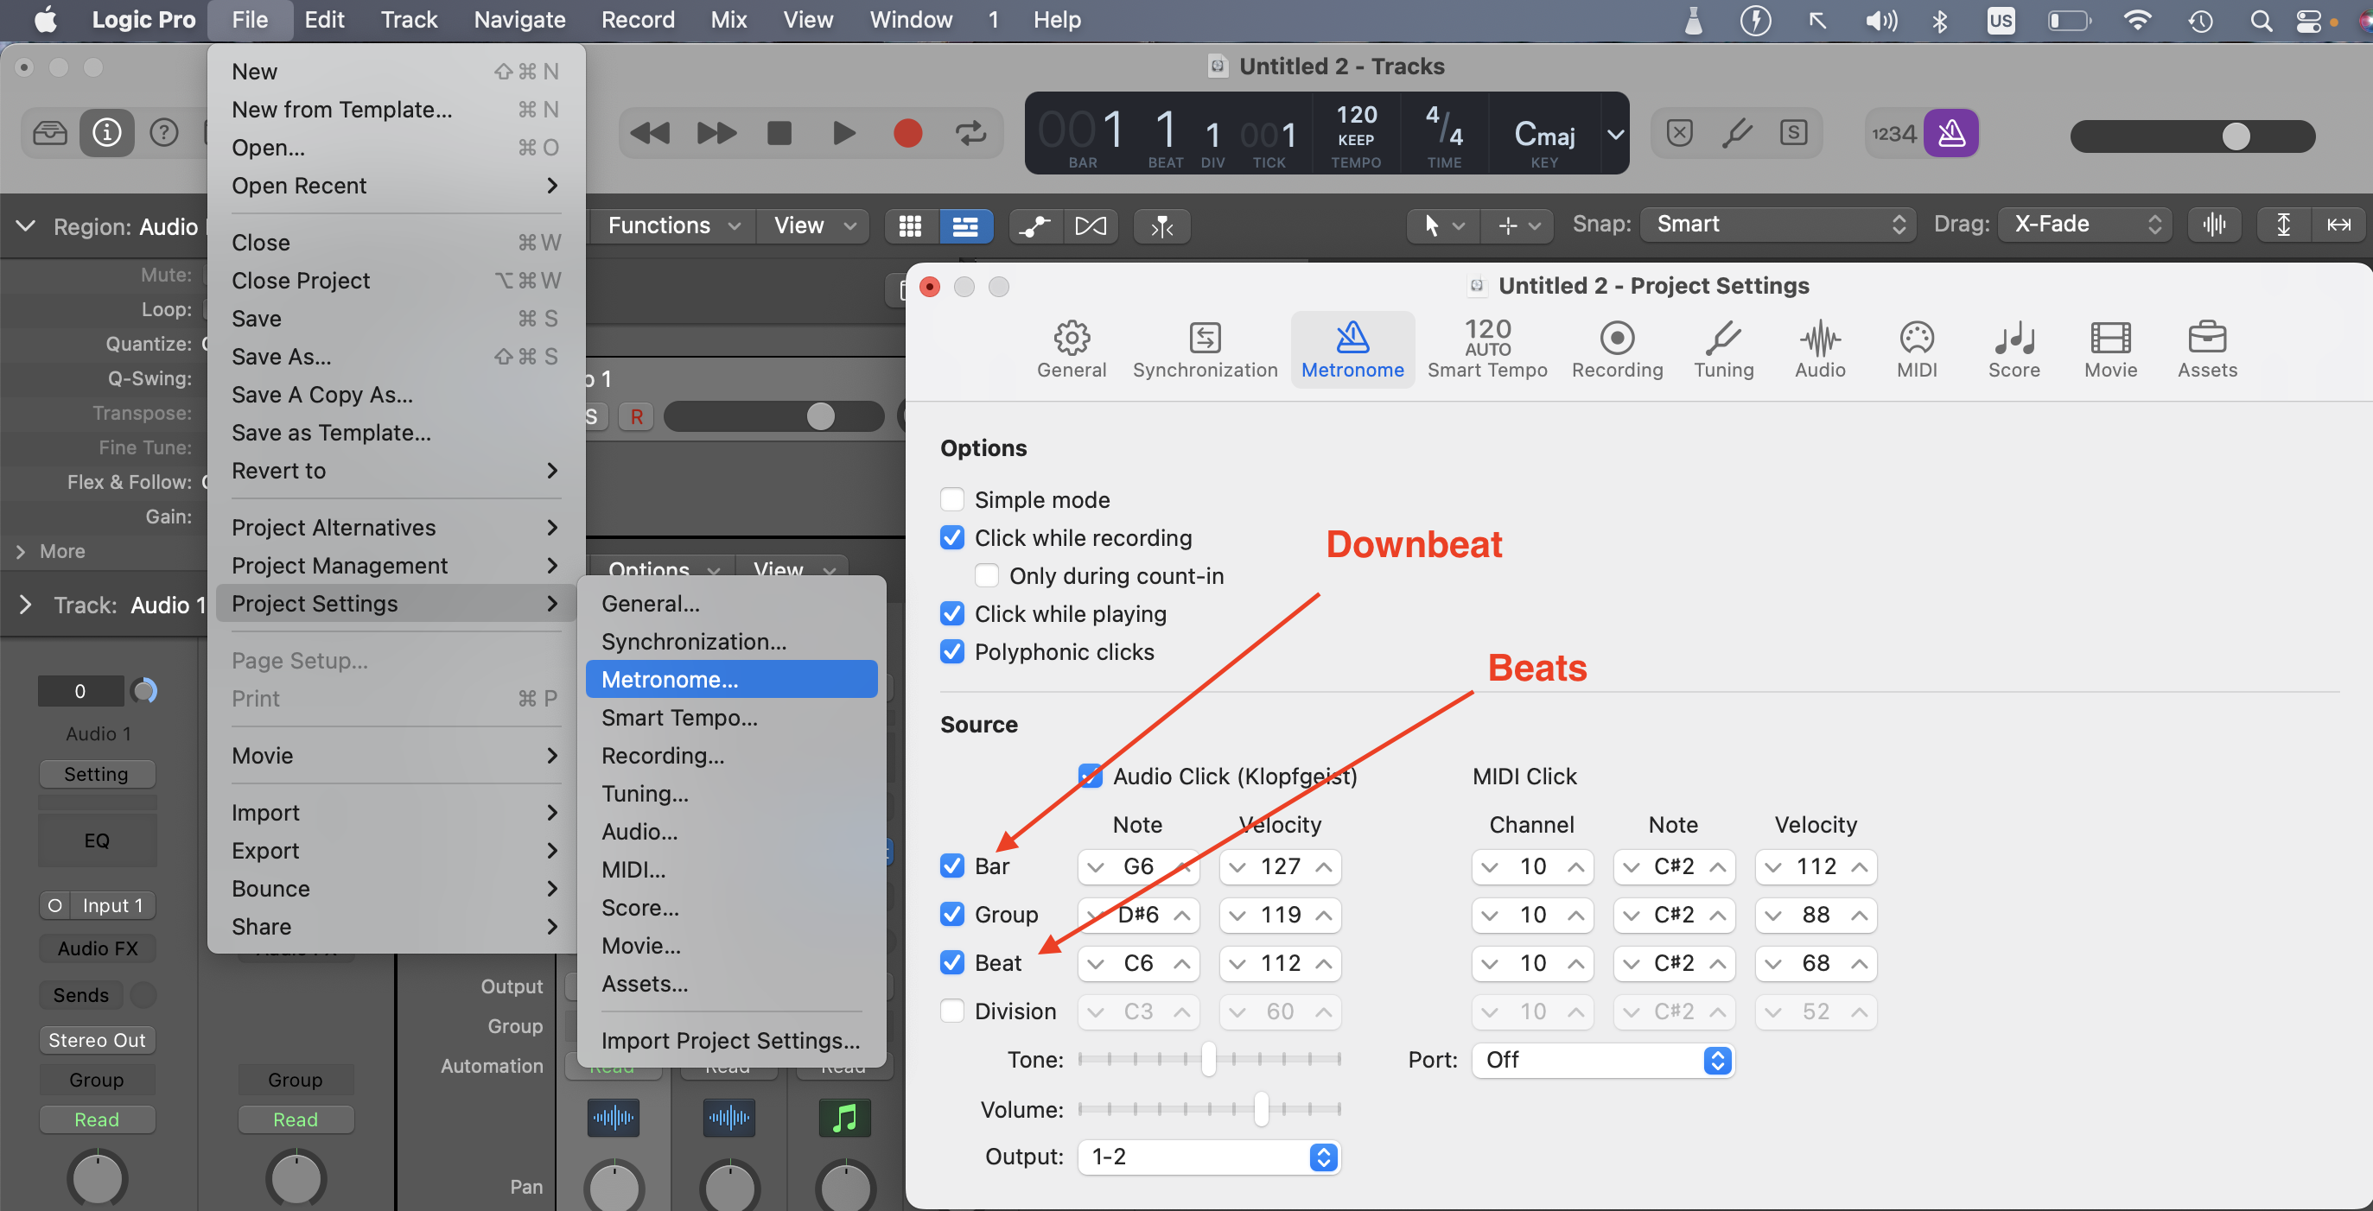This screenshot has height=1211, width=2373.
Task: Click the Setting button on Audio 1 strip
Action: [x=97, y=773]
